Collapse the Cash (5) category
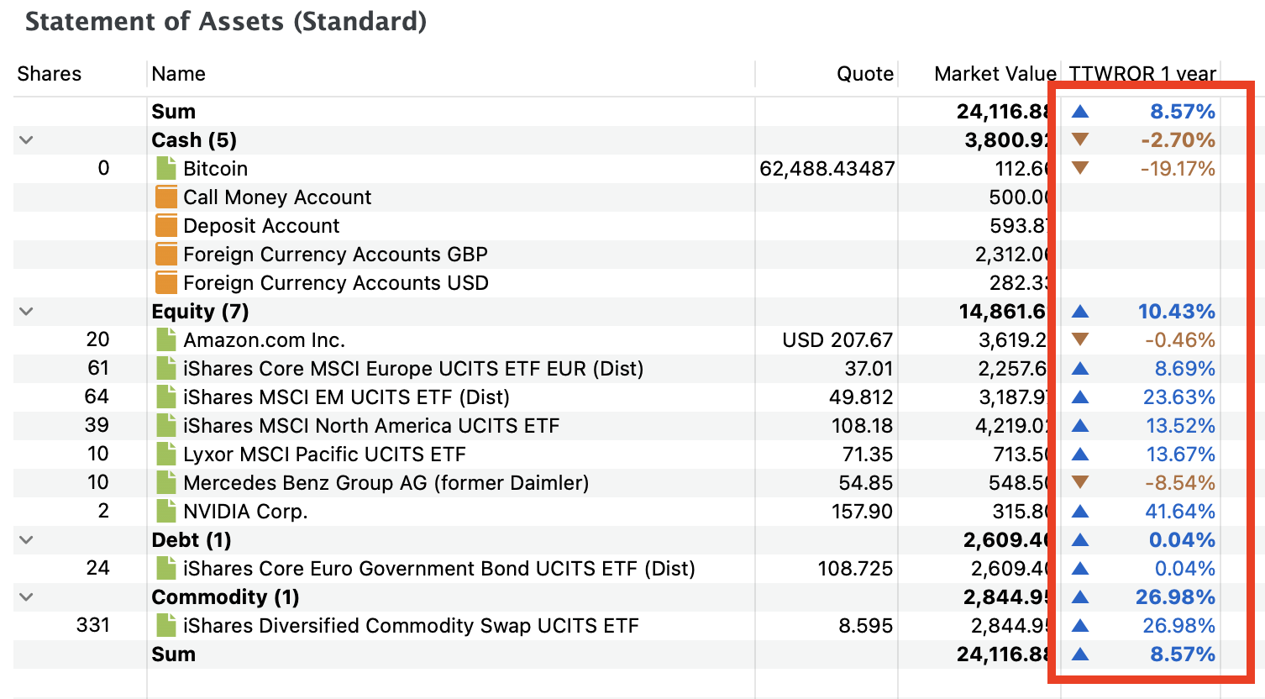This screenshot has width=1265, height=699. coord(26,140)
